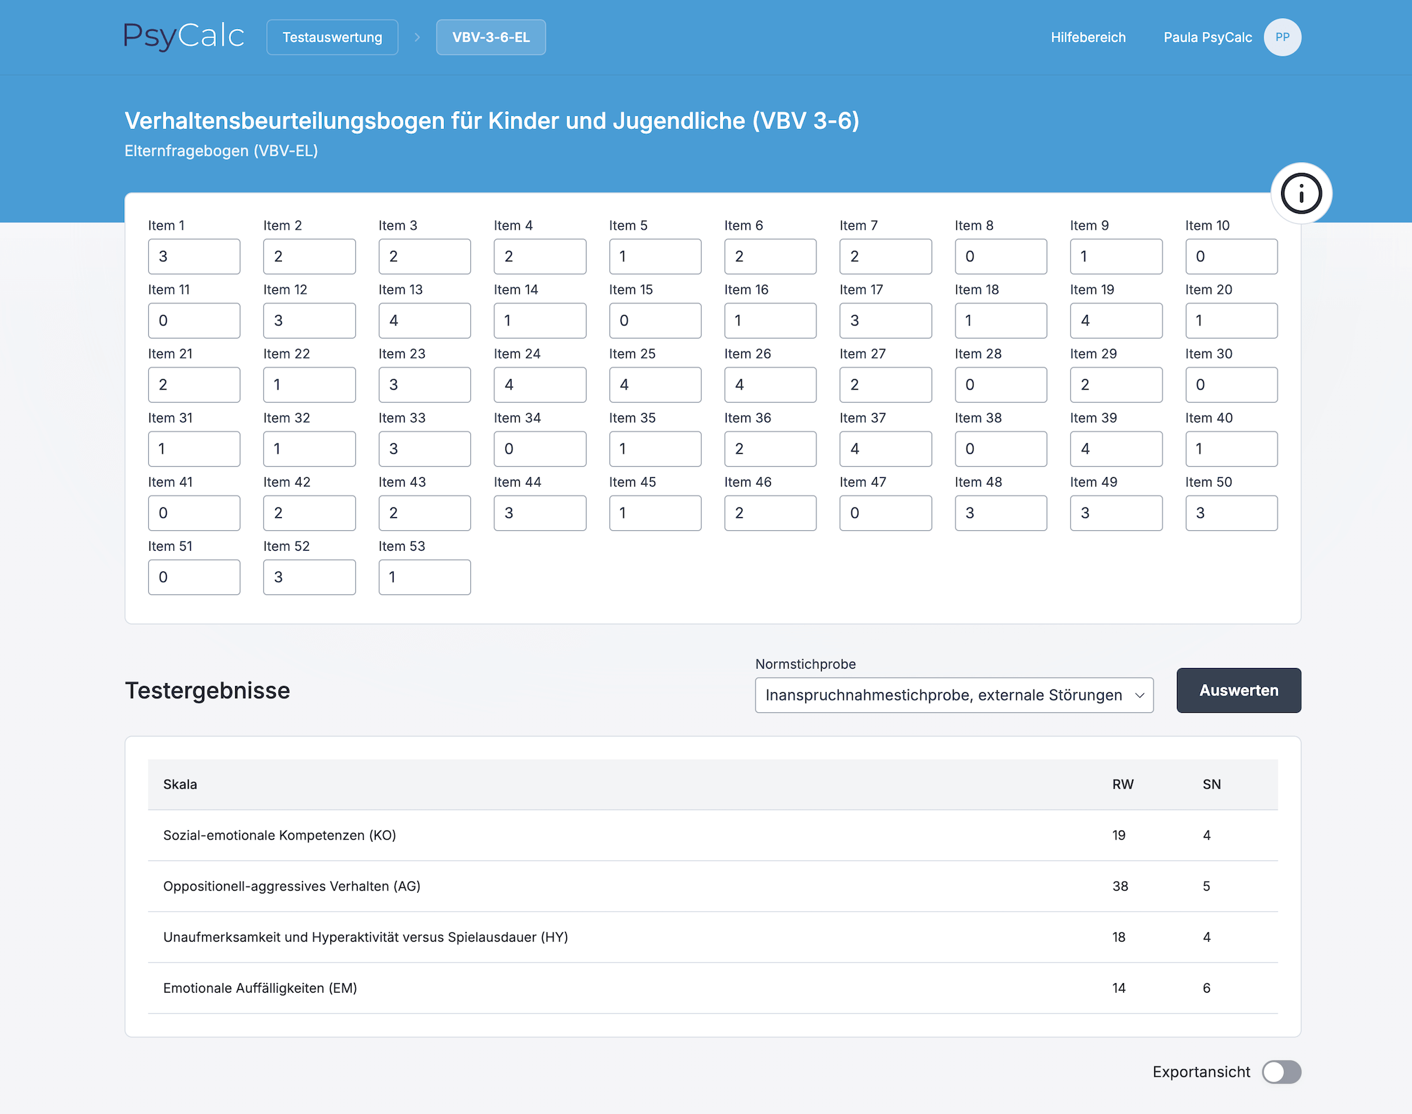This screenshot has height=1114, width=1412.
Task: Click Paula PsyCalc user name
Action: point(1207,37)
